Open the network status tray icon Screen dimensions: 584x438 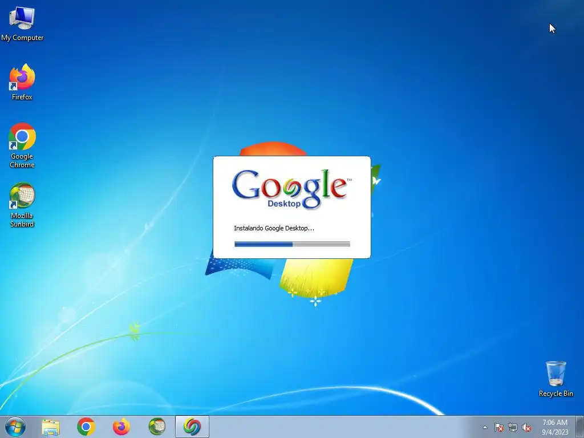point(513,427)
